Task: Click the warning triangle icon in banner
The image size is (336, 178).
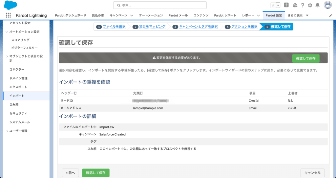Action: tap(154, 58)
